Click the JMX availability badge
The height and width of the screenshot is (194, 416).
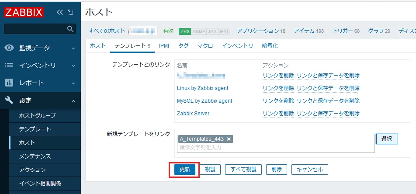(212, 31)
